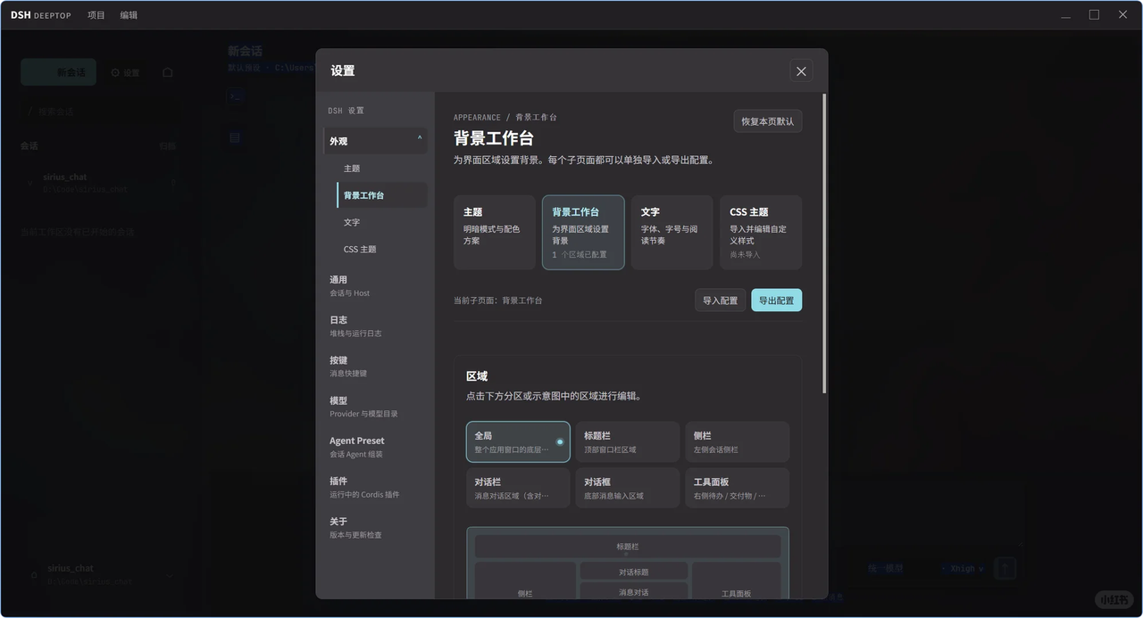Click the settings dialog vertical scrollbar
This screenshot has width=1143, height=618.
(824, 243)
